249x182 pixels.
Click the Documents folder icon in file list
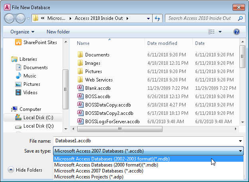80,55
